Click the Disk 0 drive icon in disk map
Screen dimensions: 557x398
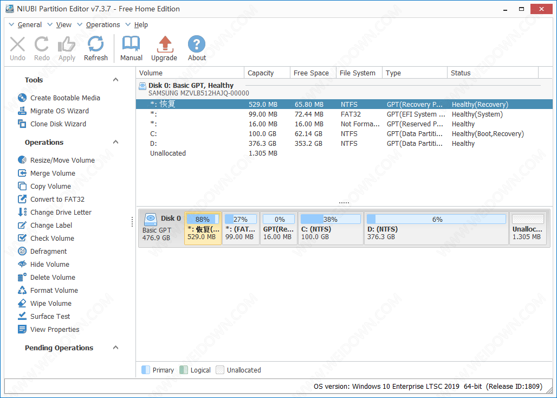point(151,219)
